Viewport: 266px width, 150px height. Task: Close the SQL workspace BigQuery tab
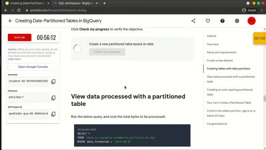(x=97, y=3)
